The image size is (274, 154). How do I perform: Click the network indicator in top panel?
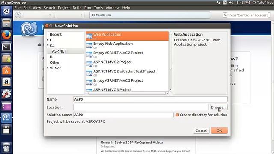point(218,3)
